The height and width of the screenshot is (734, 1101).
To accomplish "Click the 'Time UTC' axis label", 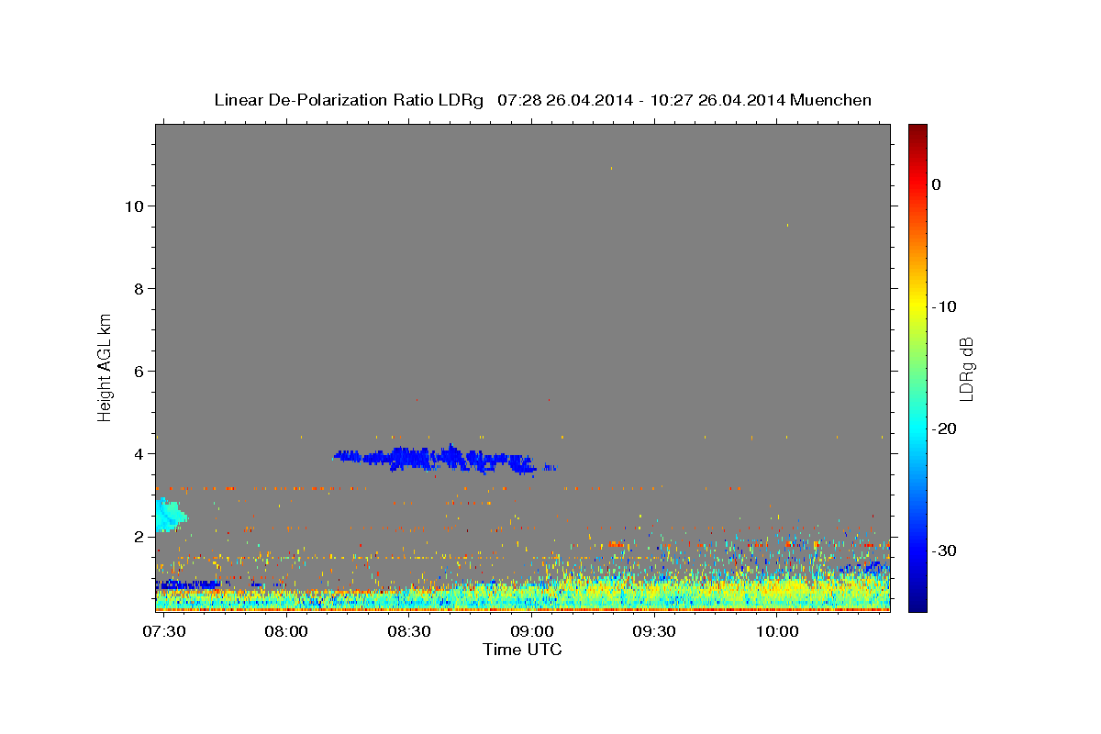I will [x=522, y=650].
